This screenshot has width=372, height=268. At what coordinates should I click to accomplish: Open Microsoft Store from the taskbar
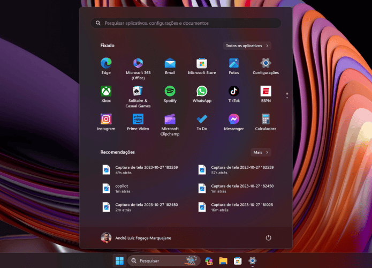pyautogui.click(x=238, y=260)
